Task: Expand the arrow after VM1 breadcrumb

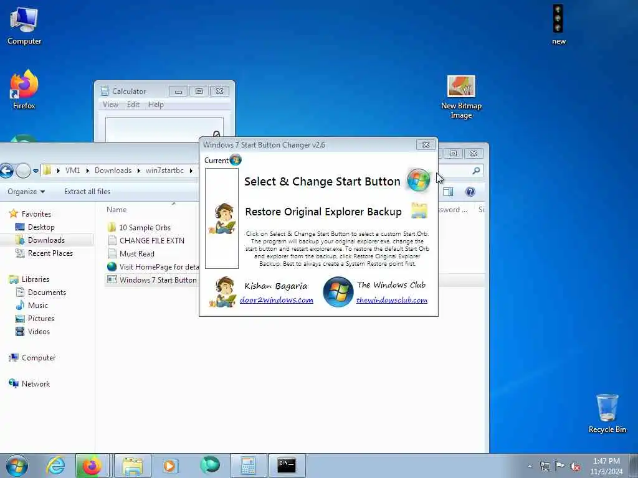Action: coord(87,171)
